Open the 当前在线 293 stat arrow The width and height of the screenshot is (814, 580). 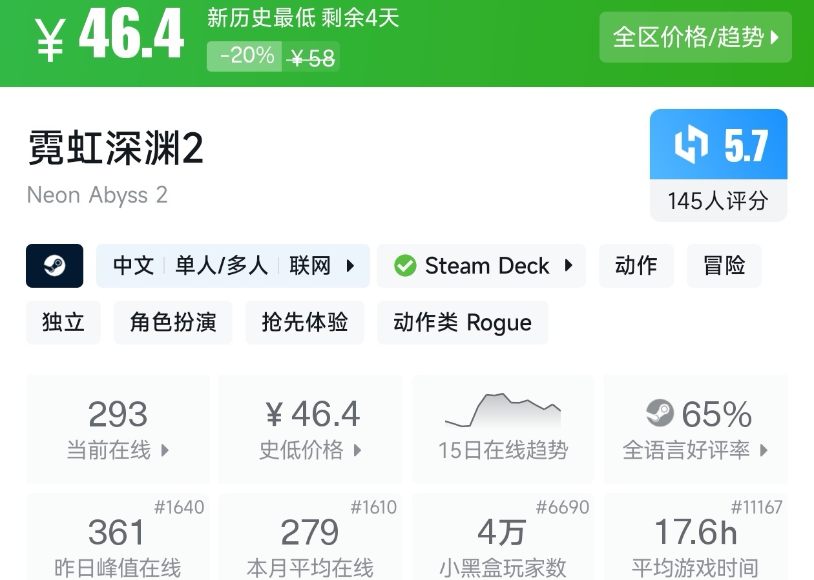pos(164,450)
